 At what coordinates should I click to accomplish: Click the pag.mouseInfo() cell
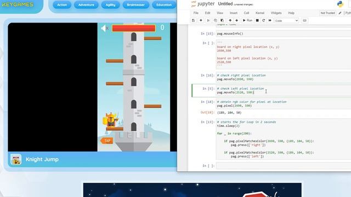point(284,33)
